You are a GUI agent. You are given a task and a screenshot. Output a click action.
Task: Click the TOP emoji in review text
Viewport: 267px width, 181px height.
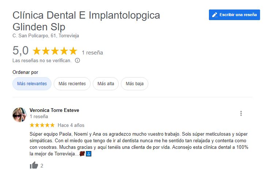(88, 154)
